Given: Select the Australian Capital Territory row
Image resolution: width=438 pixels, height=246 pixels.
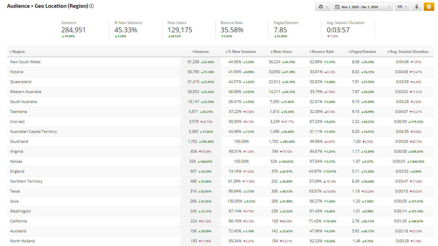Looking at the screenshot, I should (x=33, y=132).
